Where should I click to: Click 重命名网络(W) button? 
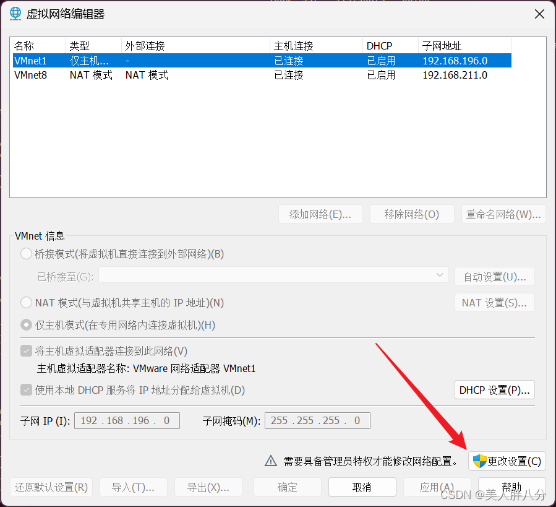point(503,214)
